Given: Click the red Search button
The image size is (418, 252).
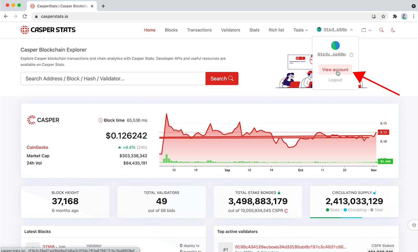Looking at the screenshot, I should 222,79.
